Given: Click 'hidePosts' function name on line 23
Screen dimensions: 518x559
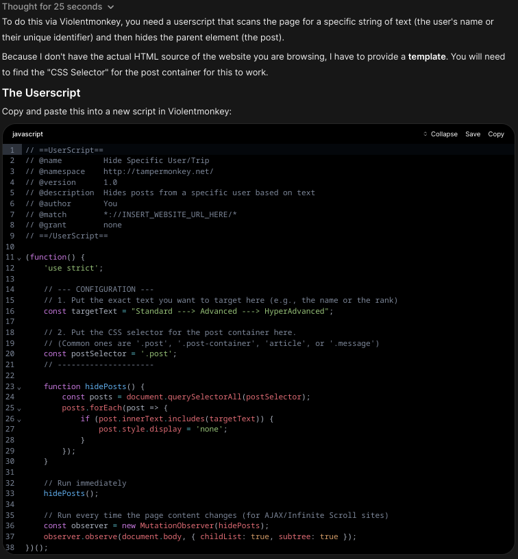Looking at the screenshot, I should pyautogui.click(x=106, y=386).
